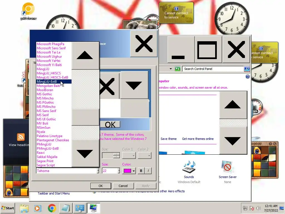Click Get more themes online link
The image size is (285, 214).
click(x=198, y=139)
